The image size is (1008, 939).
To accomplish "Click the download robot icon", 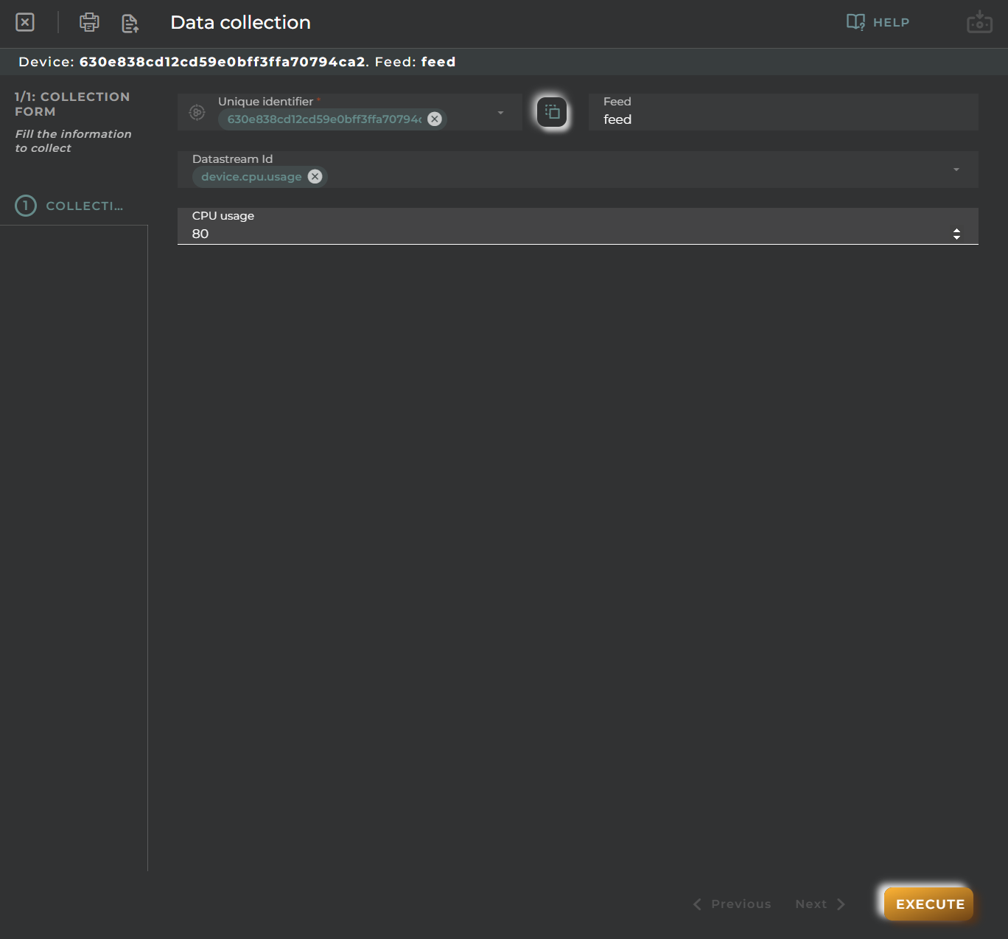I will [x=979, y=22].
